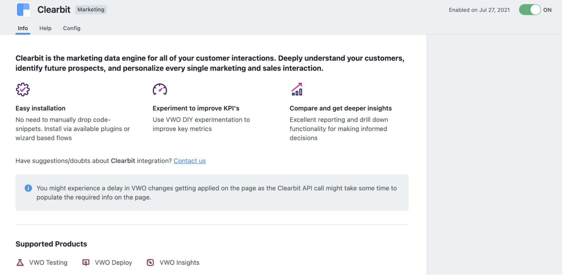Click the VWO Testing flask icon
This screenshot has width=562, height=275.
pyautogui.click(x=20, y=262)
